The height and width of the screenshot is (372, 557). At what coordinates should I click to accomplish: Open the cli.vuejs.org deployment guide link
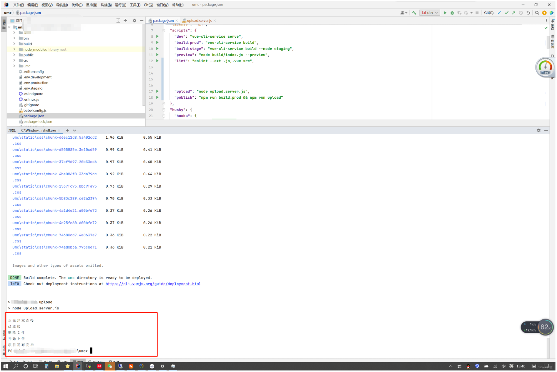(x=153, y=284)
